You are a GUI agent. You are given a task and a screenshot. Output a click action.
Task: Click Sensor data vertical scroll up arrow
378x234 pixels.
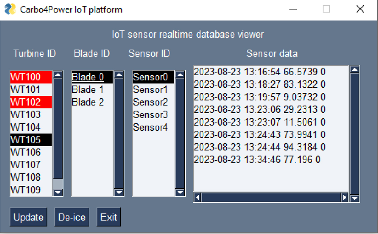(355, 70)
